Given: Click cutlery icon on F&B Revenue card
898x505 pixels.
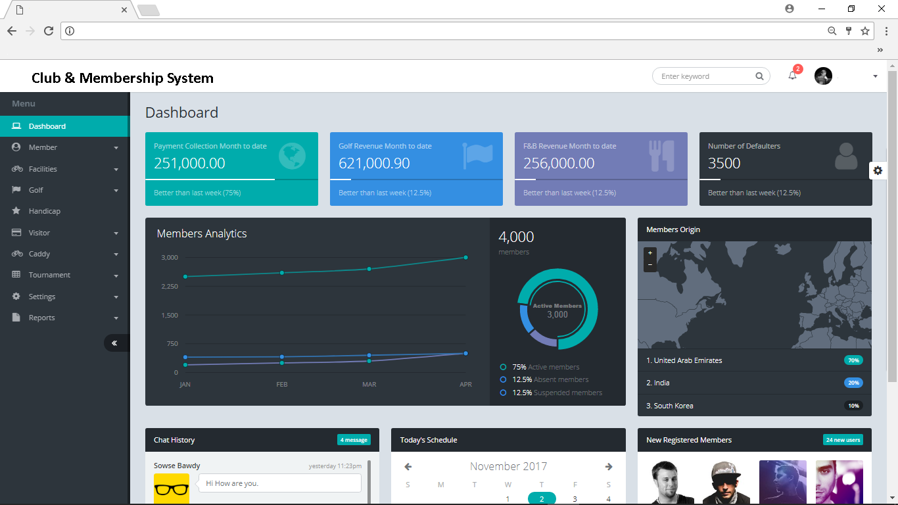Looking at the screenshot, I should 663,156.
